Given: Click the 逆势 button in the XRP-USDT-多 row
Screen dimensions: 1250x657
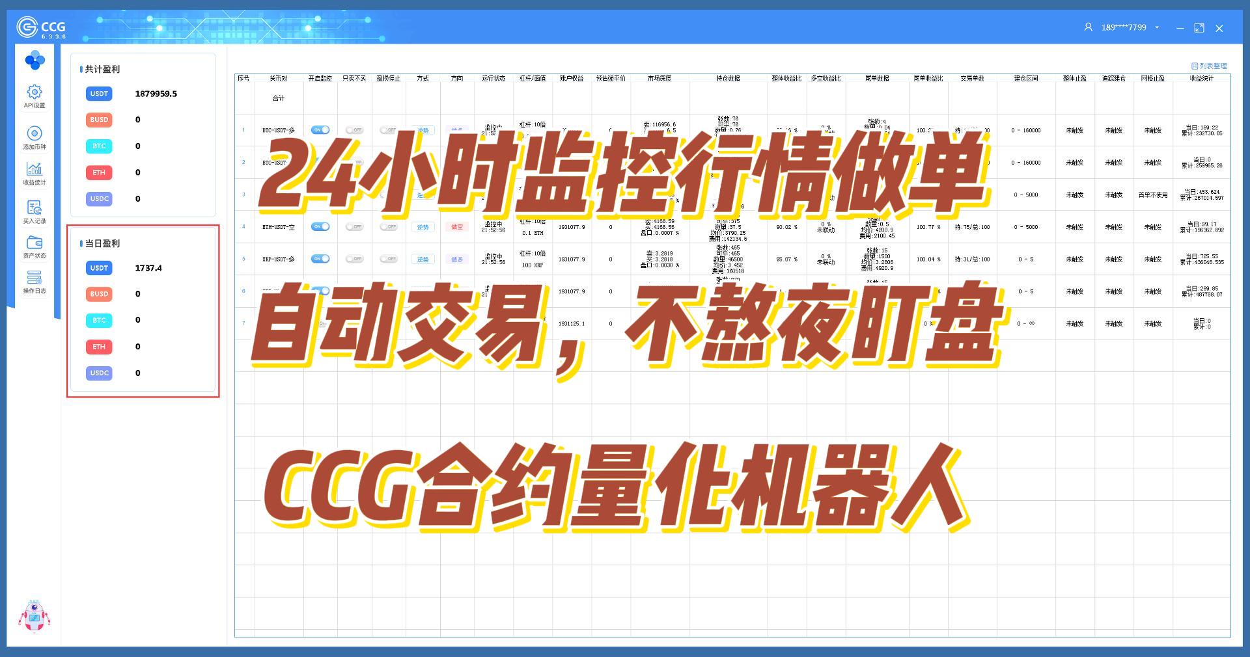Looking at the screenshot, I should click(x=423, y=259).
